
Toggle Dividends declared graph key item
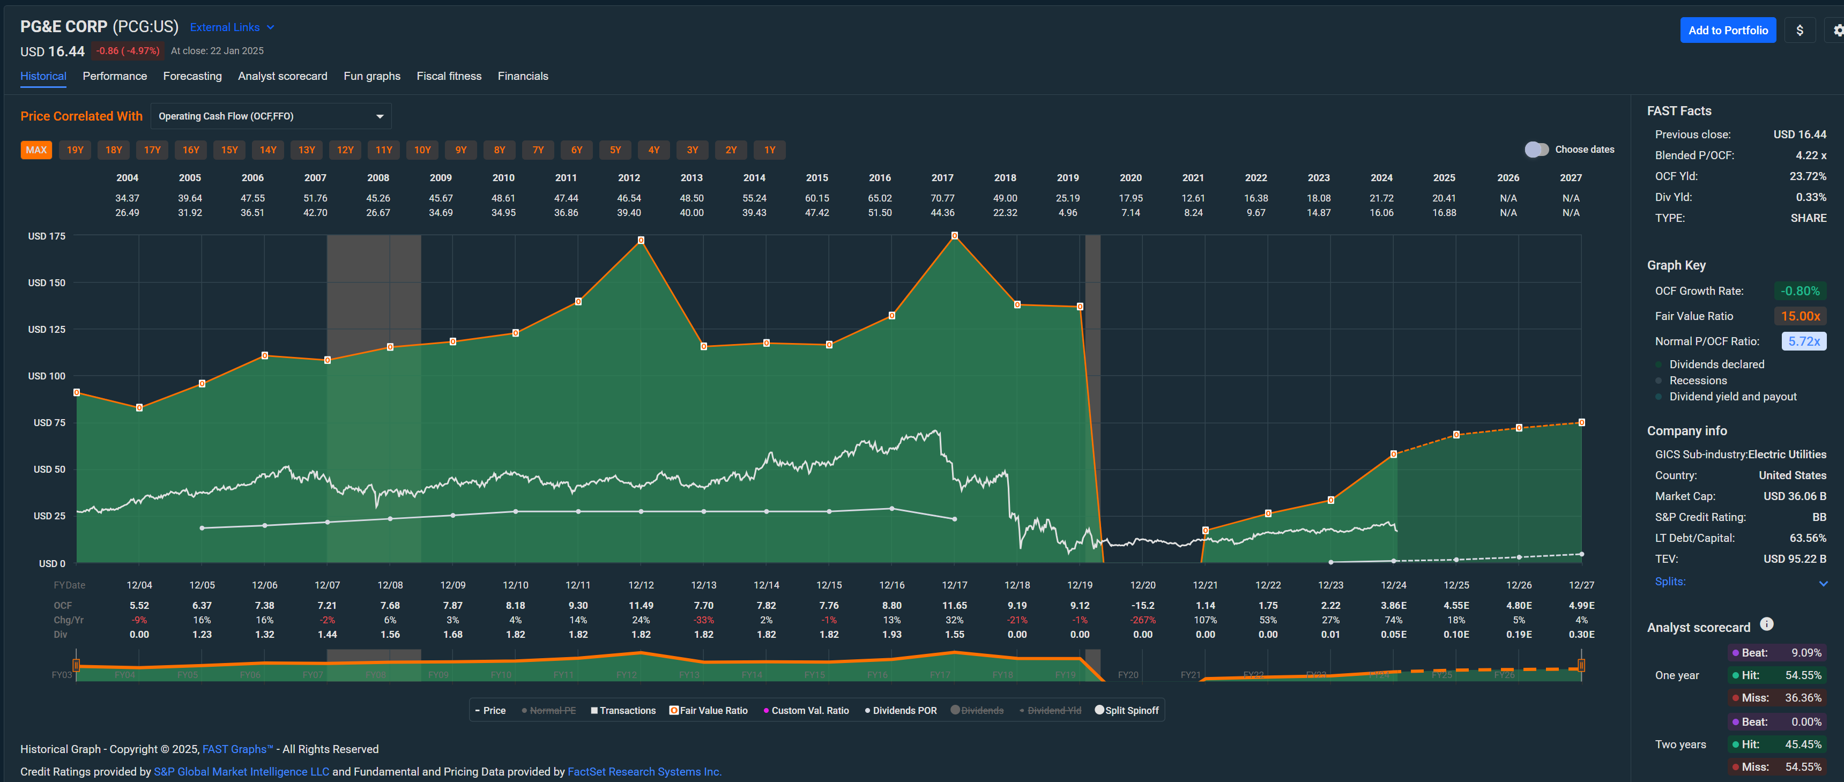[1709, 364]
